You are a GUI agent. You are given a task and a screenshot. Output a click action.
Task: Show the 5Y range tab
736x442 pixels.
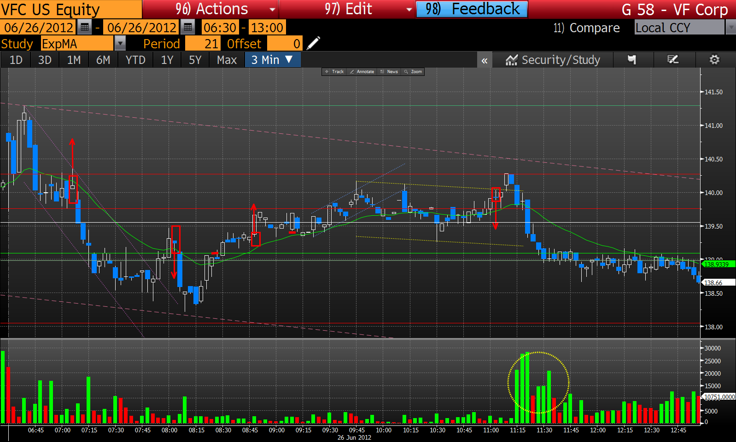coord(195,60)
